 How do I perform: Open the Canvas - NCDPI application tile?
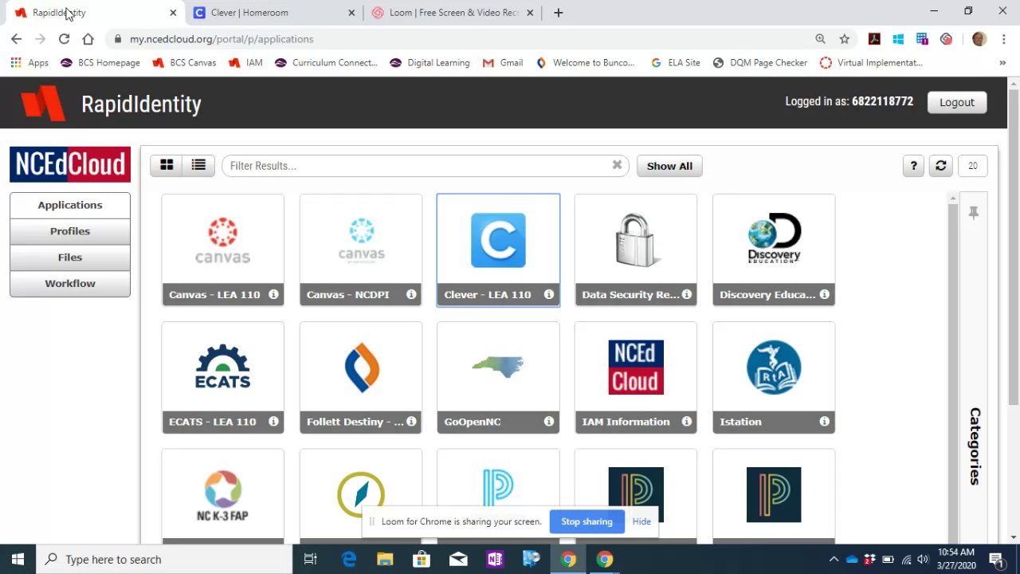(361, 250)
